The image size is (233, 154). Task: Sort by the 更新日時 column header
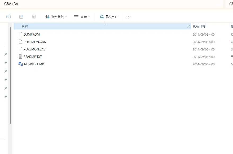point(199,26)
